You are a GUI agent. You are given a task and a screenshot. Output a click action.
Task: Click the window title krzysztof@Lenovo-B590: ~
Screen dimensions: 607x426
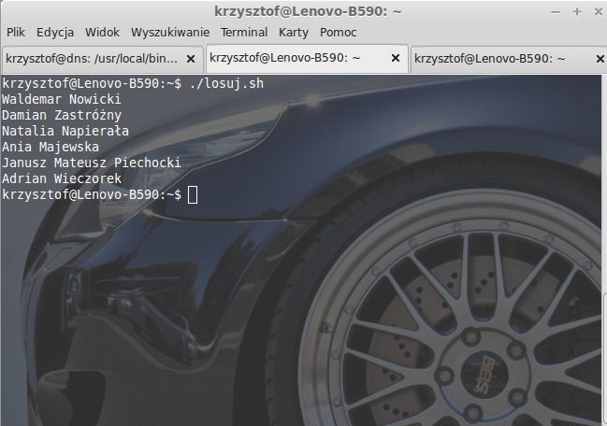tap(308, 11)
